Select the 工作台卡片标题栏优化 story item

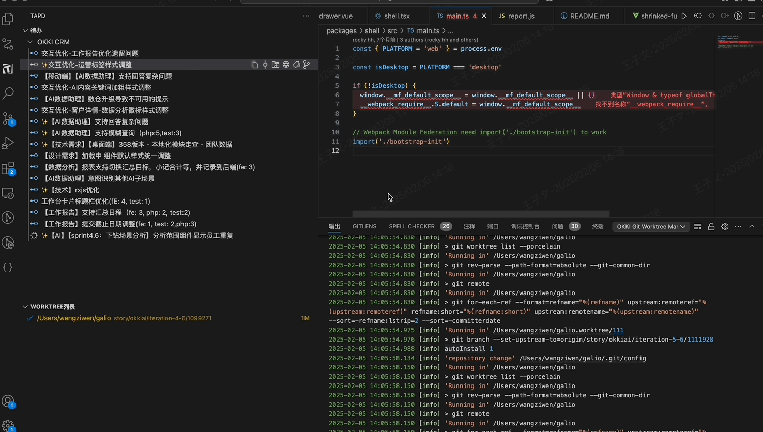click(x=96, y=201)
